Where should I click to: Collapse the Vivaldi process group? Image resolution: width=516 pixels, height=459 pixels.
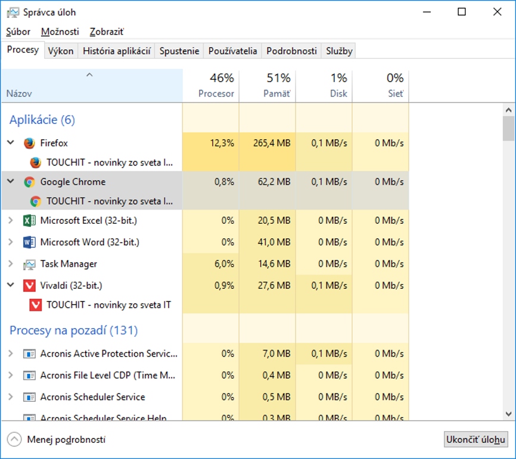10,286
